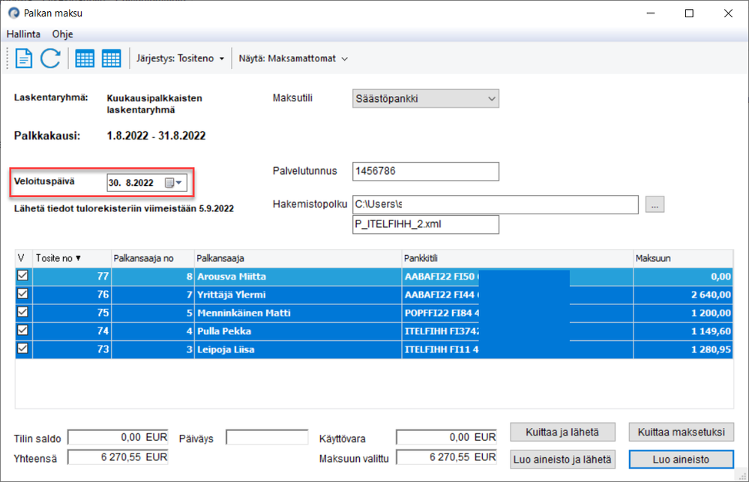Viewport: 749px width, 482px height.
Task: Click the new document icon in toolbar
Action: coord(24,58)
